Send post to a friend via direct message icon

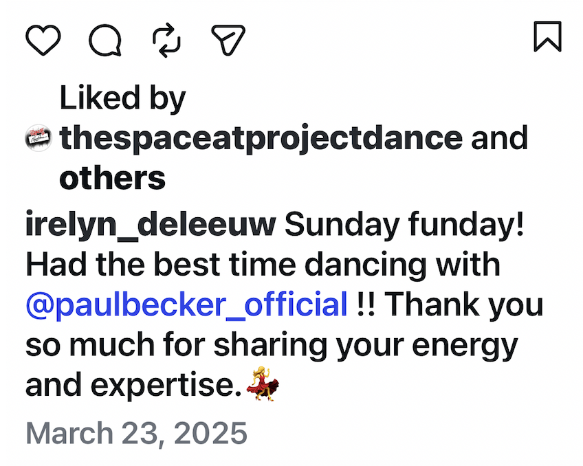[227, 39]
